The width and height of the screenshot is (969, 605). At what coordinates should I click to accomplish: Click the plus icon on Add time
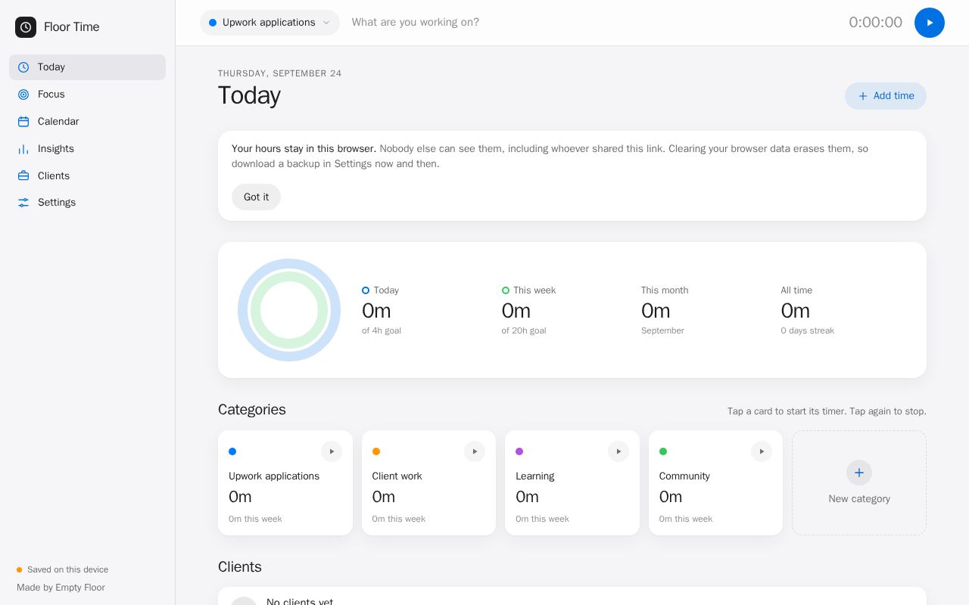pos(863,96)
